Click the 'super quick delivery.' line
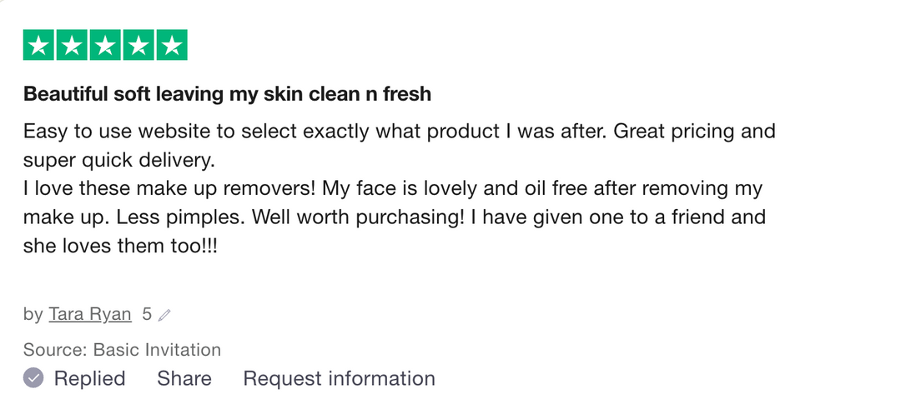The height and width of the screenshot is (409, 901). (x=119, y=159)
